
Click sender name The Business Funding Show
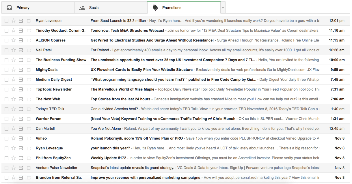coord(61,60)
